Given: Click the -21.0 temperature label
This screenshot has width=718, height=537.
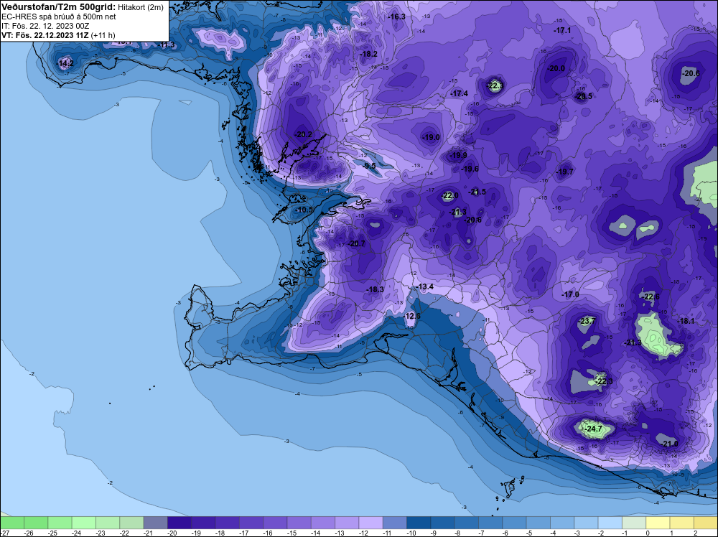Looking at the screenshot, I should 670,444.
